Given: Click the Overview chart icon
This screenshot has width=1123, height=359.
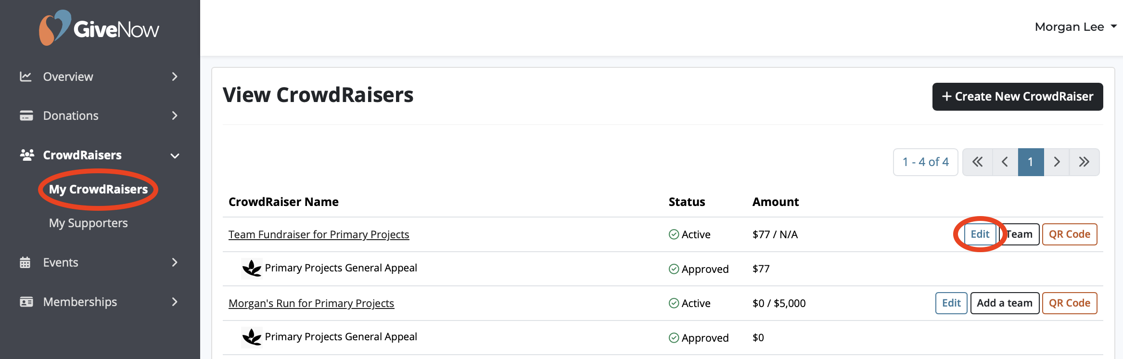Looking at the screenshot, I should (26, 77).
